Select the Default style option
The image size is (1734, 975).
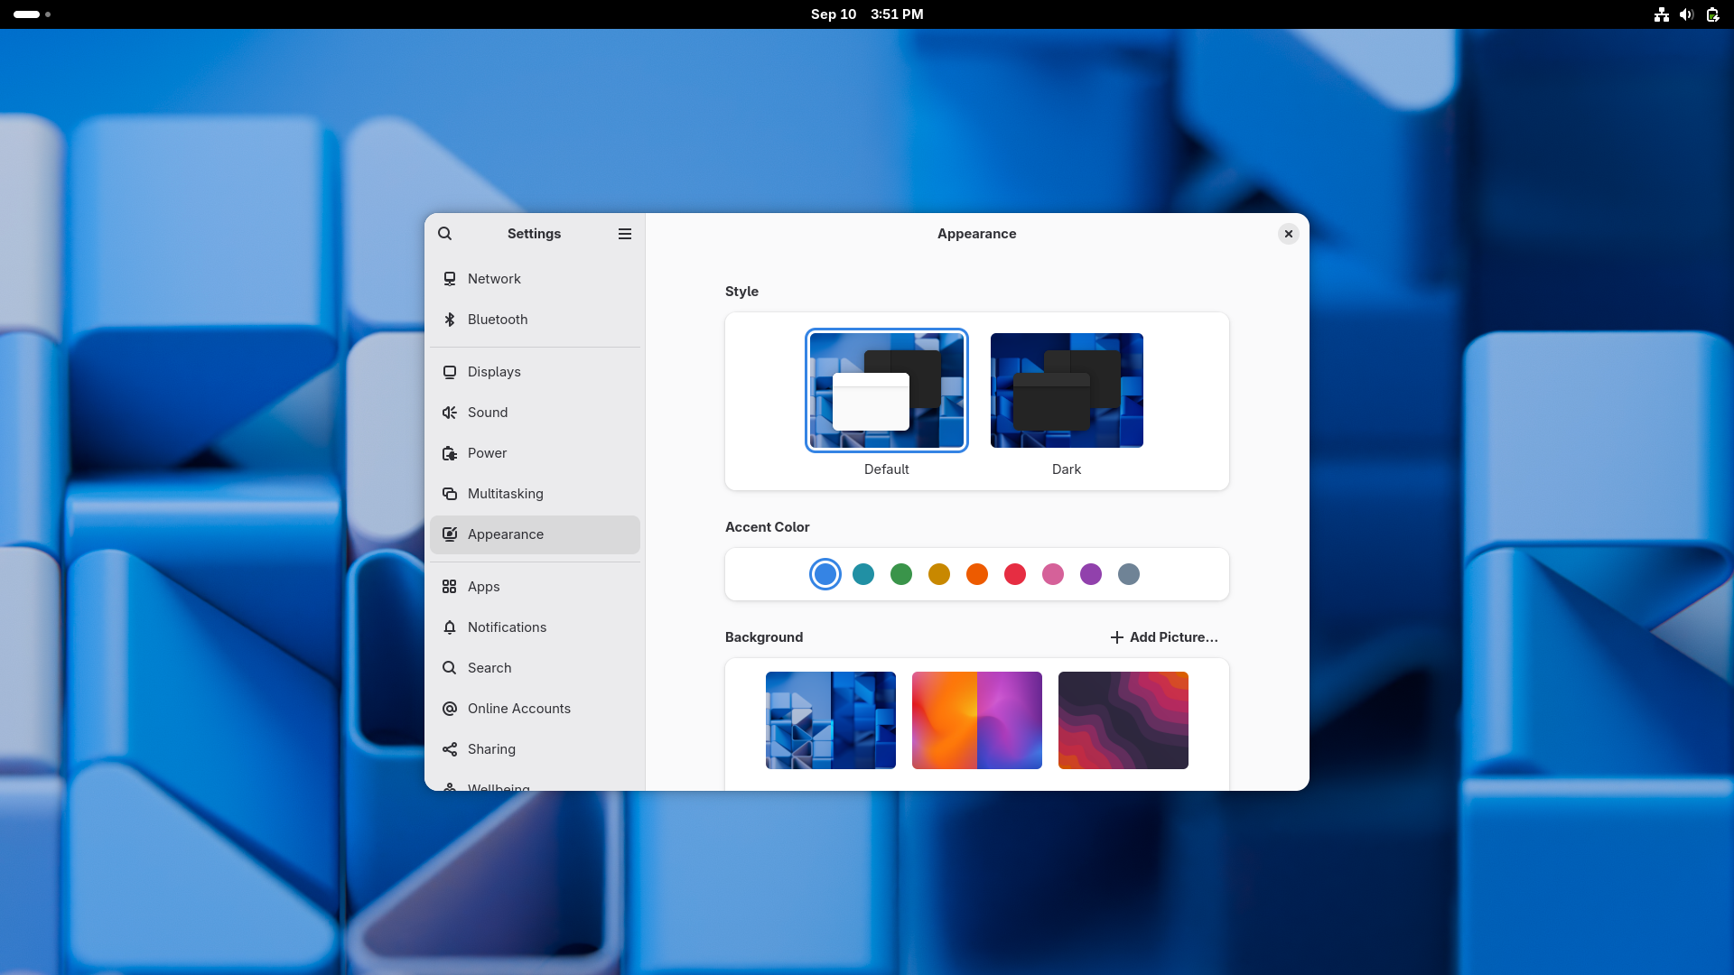887,390
